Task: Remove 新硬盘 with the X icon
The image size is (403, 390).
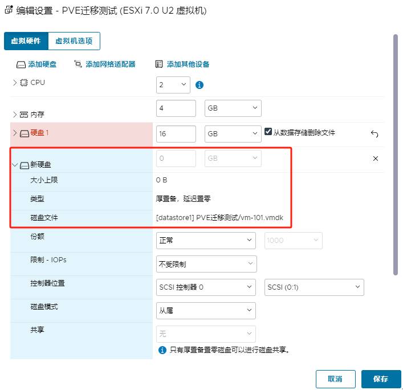Action: click(375, 159)
